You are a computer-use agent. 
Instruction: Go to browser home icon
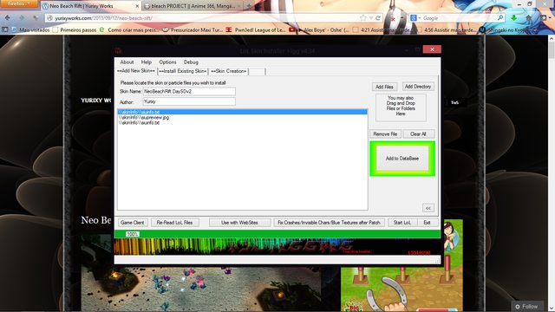(x=529, y=17)
